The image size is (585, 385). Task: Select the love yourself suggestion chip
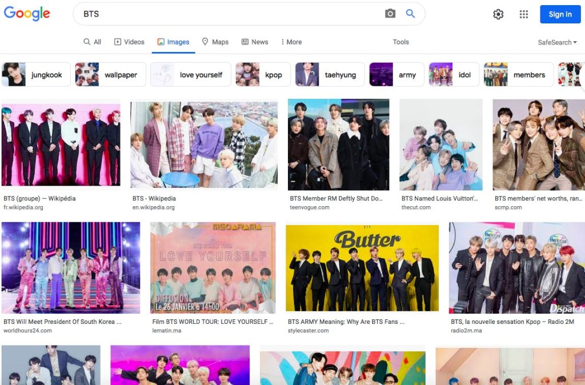[x=190, y=75]
